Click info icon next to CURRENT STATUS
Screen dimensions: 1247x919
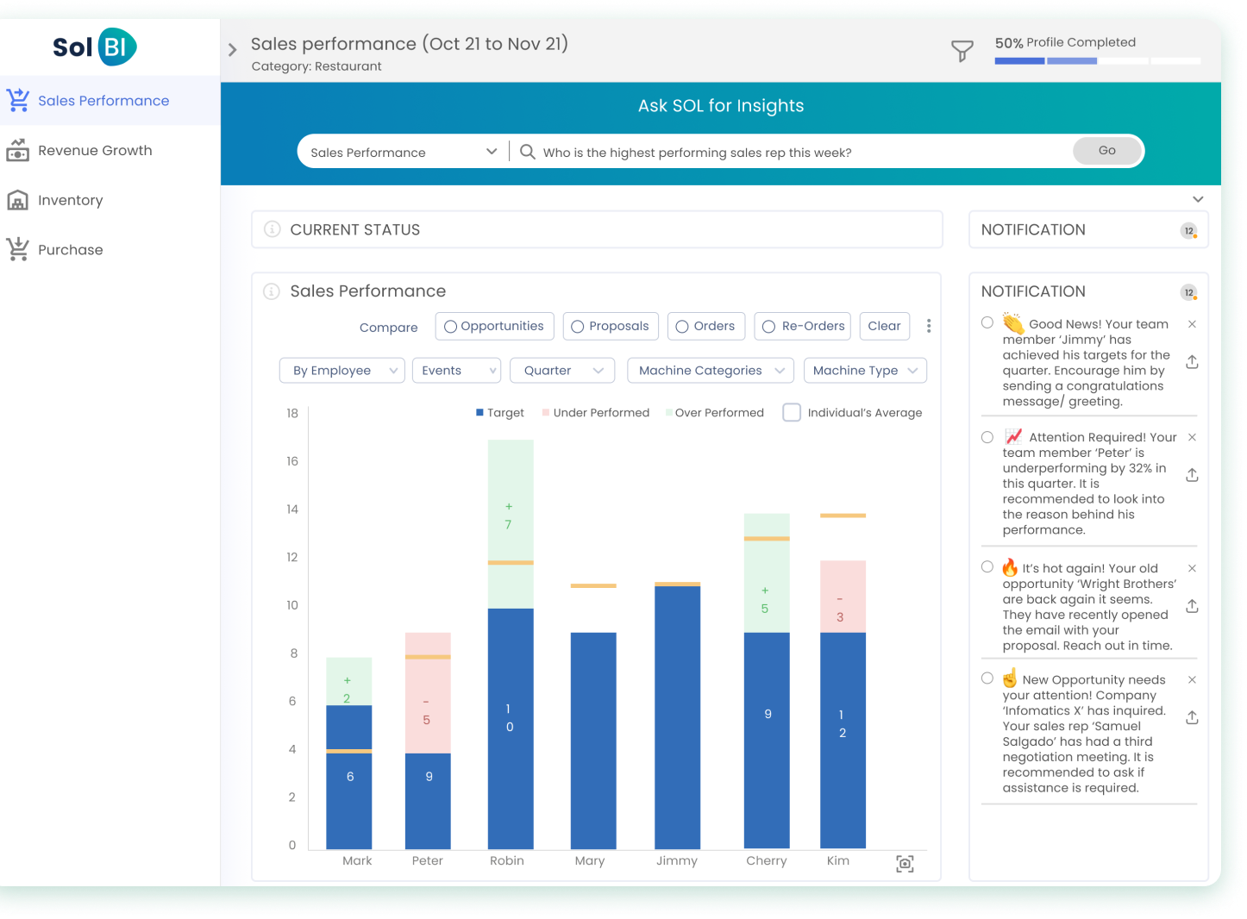coord(273,229)
